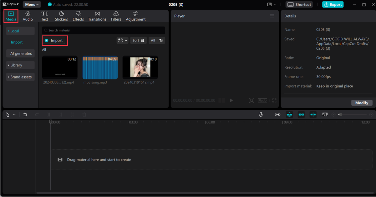376x197 pixels.
Task: Click the timeline zoom out icon
Action: (333, 115)
